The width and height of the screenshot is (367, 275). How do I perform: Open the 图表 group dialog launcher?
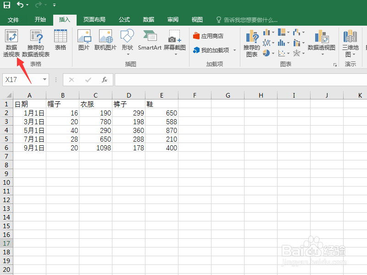[335, 65]
